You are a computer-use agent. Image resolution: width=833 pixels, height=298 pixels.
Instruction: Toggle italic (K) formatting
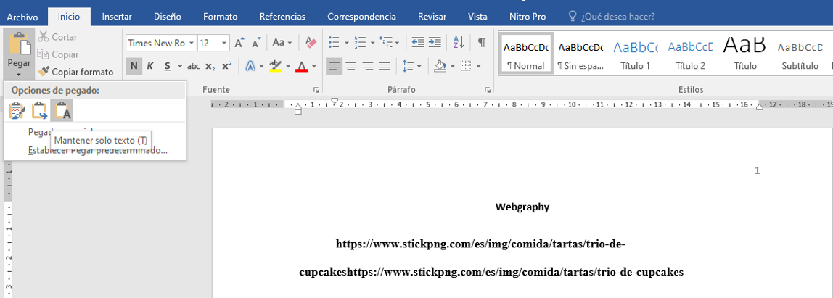pyautogui.click(x=150, y=66)
